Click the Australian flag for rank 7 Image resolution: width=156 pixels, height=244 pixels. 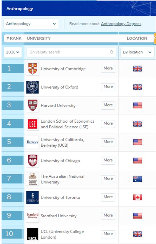tap(138, 179)
